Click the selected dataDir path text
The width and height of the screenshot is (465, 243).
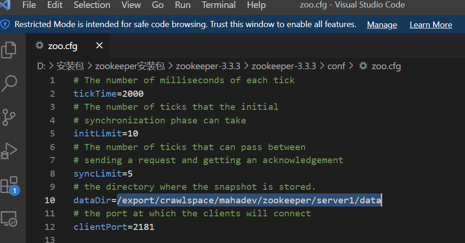coord(249,200)
